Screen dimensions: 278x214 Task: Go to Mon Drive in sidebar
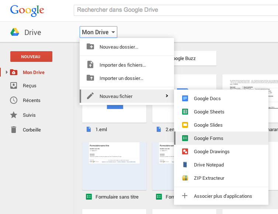tap(34, 72)
